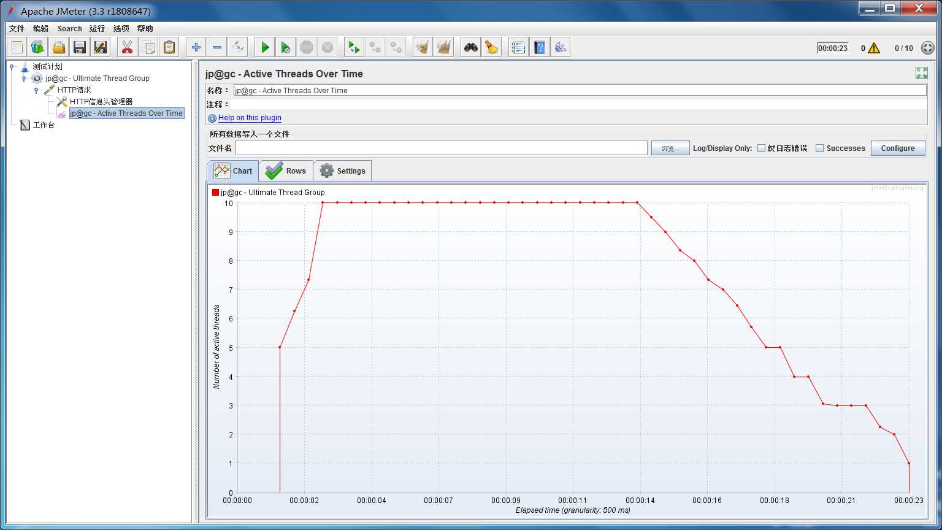Screen dimensions: 942x530
Task: Click in the 注释 comment field
Action: tap(580, 104)
